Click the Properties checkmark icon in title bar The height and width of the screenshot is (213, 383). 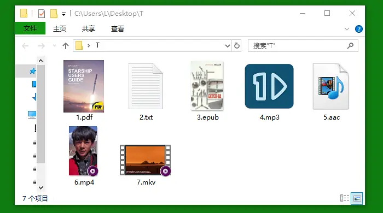pos(42,14)
